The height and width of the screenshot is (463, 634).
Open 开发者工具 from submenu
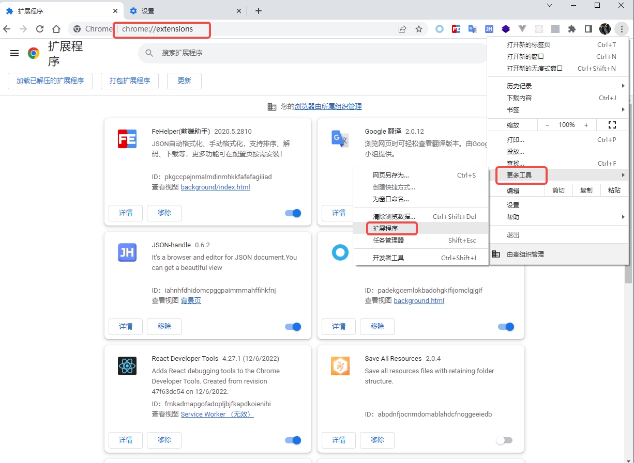(421, 258)
